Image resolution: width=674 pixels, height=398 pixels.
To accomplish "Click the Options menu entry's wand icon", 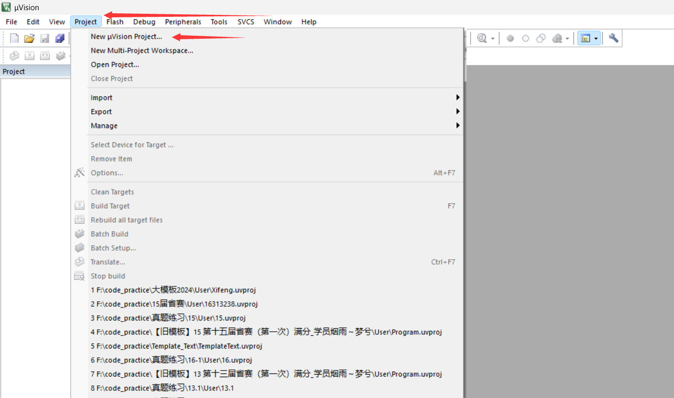I will point(80,173).
